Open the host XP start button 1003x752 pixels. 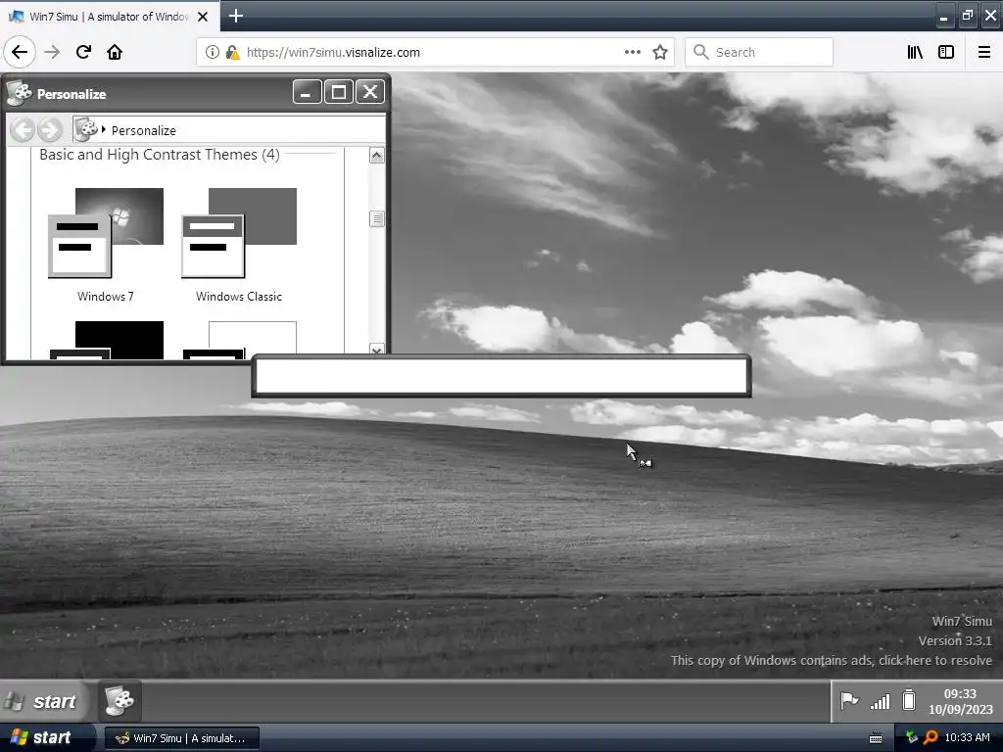click(x=46, y=737)
